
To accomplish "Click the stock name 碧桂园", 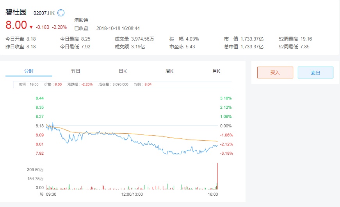I will 16,12.
